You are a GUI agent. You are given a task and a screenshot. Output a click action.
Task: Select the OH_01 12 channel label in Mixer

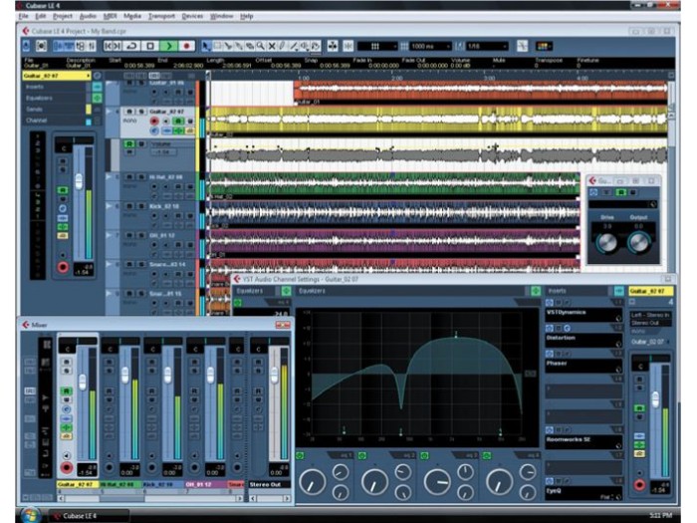205,484
